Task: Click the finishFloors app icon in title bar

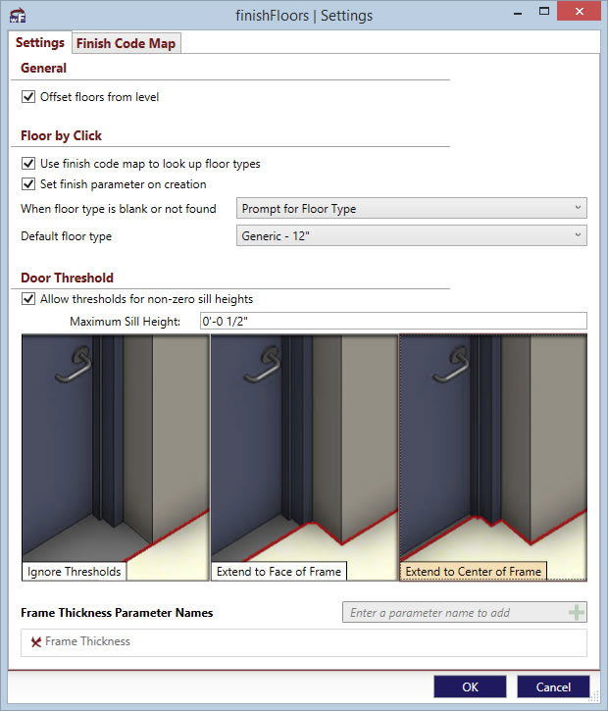Action: [20, 17]
